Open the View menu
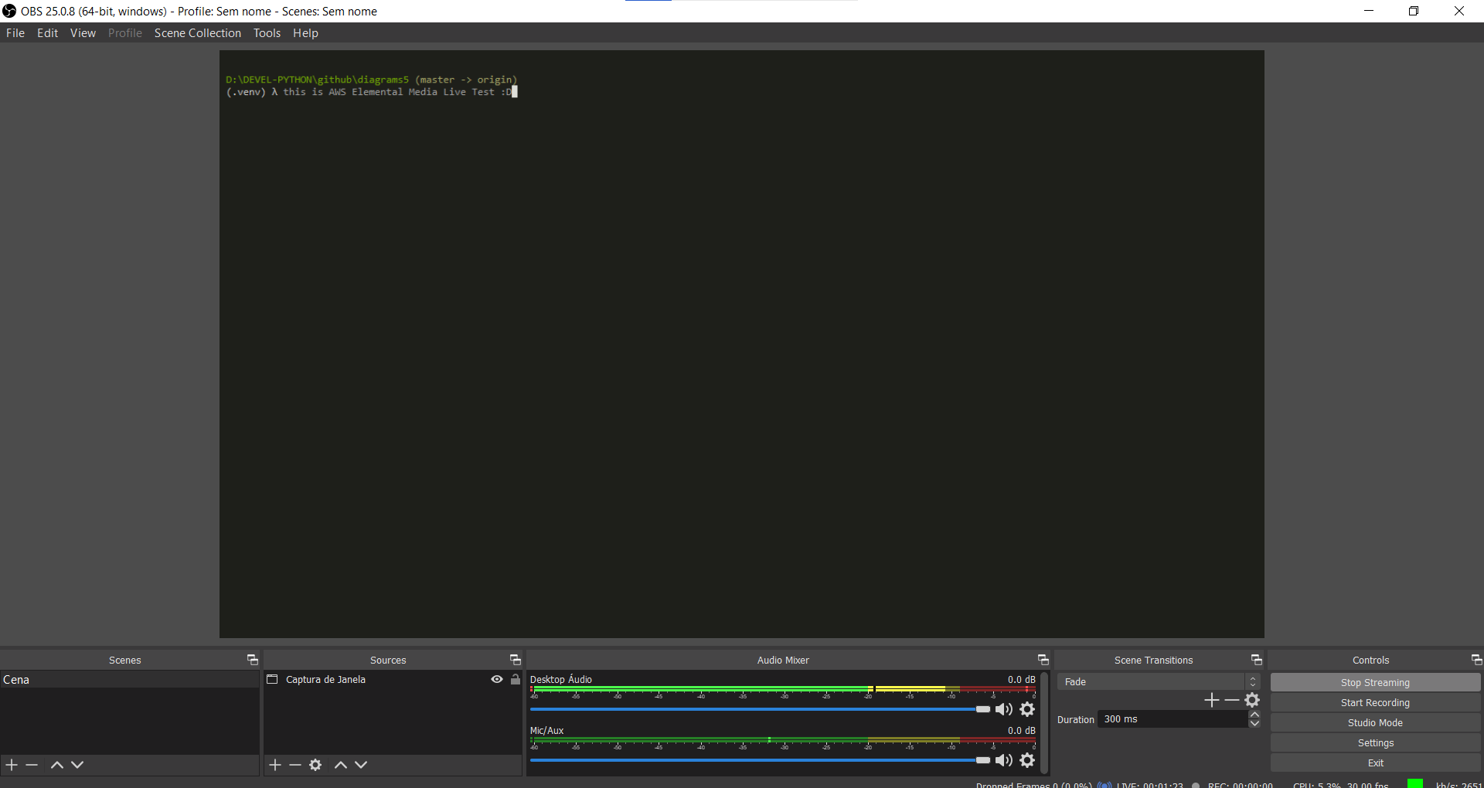The image size is (1484, 788). pyautogui.click(x=83, y=32)
